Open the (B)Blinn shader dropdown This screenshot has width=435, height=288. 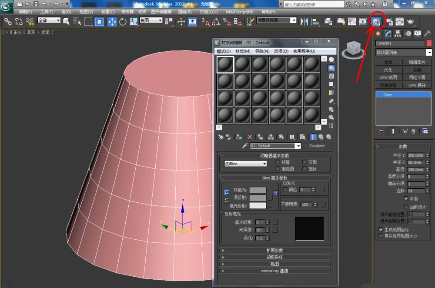point(245,164)
